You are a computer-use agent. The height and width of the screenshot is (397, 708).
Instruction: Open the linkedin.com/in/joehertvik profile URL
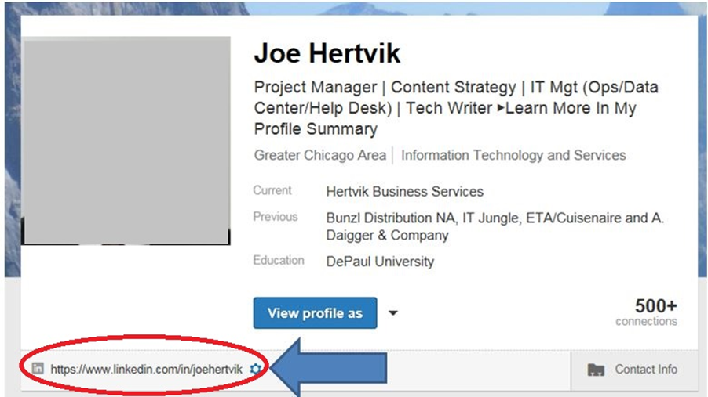point(146,368)
